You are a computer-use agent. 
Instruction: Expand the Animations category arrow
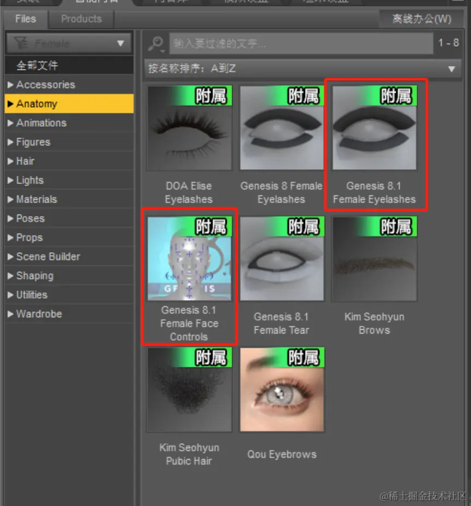point(10,123)
